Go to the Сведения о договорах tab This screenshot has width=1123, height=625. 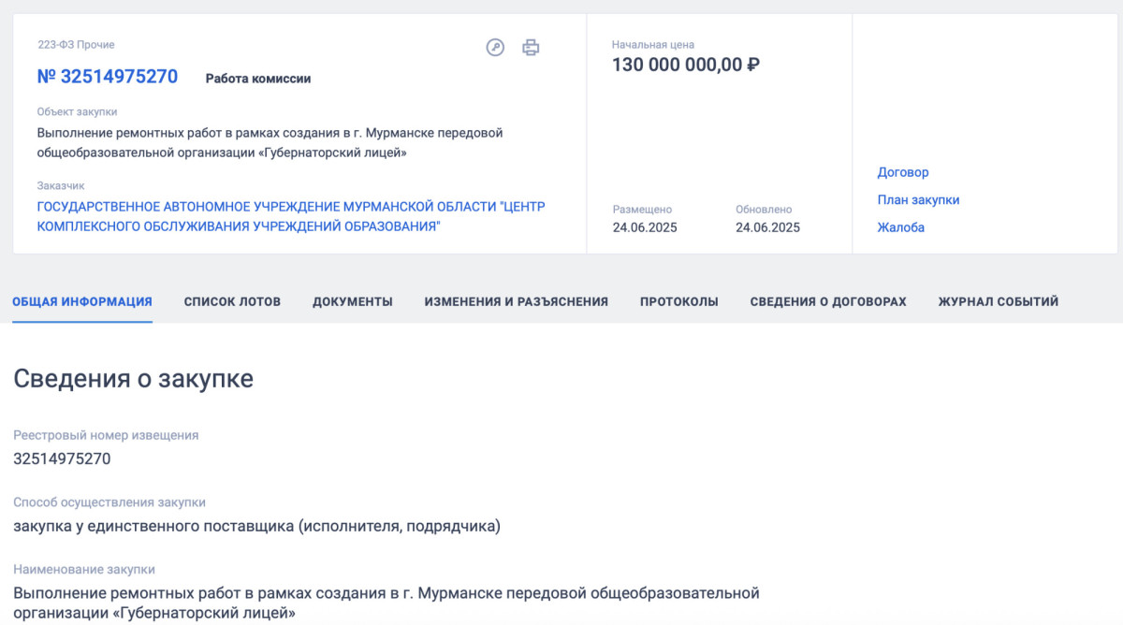(x=828, y=301)
